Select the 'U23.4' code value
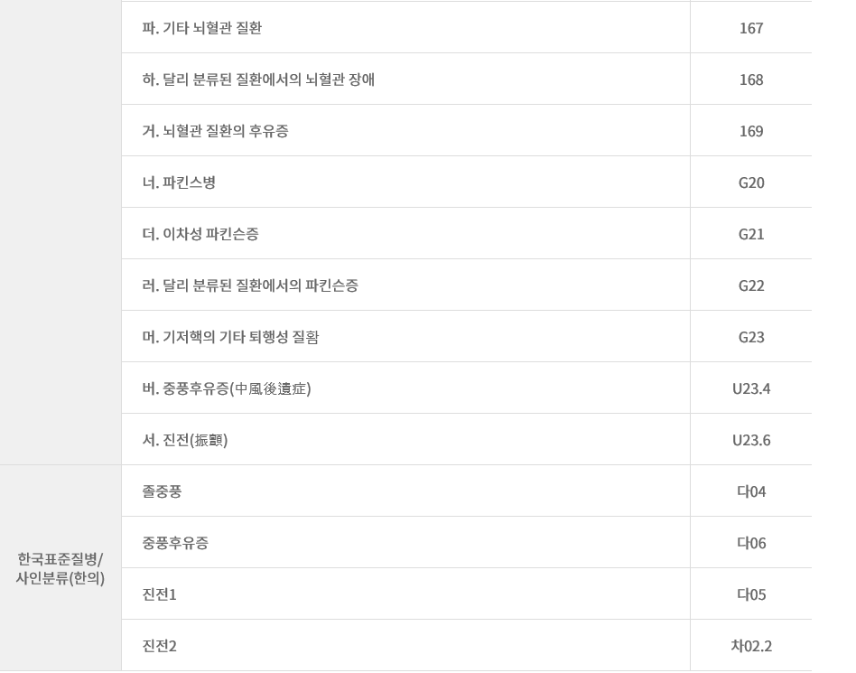The width and height of the screenshot is (856, 673). pyautogui.click(x=751, y=388)
